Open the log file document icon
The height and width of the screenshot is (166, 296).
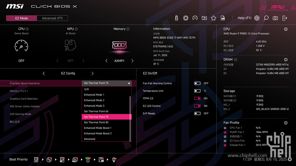pyautogui.click(x=223, y=18)
